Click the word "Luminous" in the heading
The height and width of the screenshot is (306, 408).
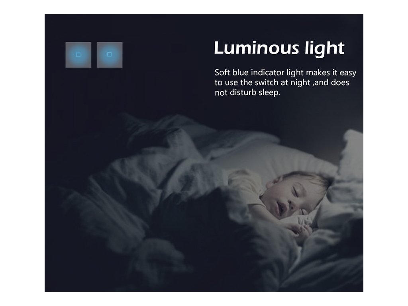pos(257,48)
